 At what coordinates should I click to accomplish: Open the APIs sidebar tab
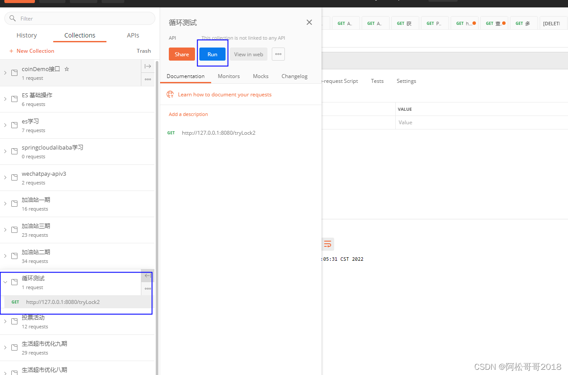coord(133,35)
